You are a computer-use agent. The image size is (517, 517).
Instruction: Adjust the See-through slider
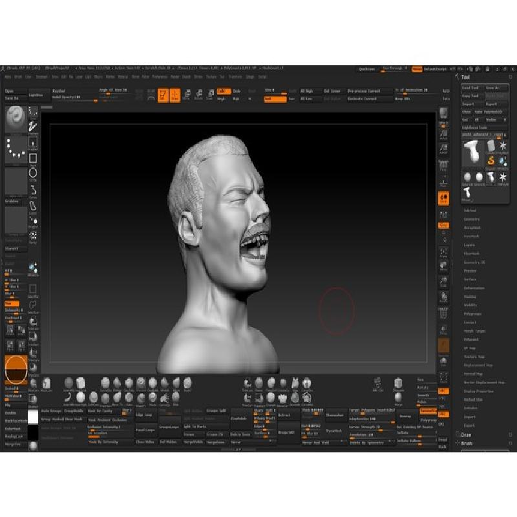click(394, 69)
